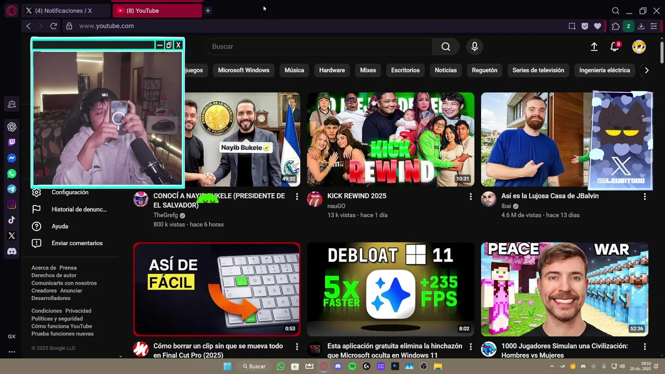The height and width of the screenshot is (374, 665).
Task: Open sidebar three-dots setup menu
Action: pos(11,352)
